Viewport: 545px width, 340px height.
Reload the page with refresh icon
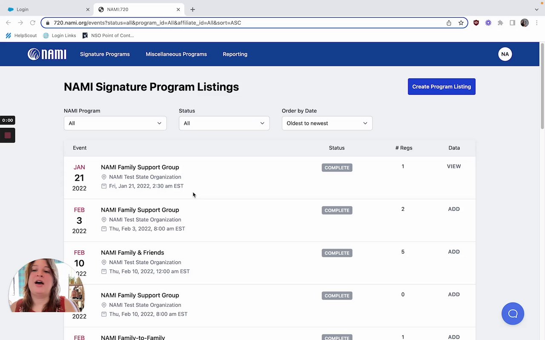32,23
